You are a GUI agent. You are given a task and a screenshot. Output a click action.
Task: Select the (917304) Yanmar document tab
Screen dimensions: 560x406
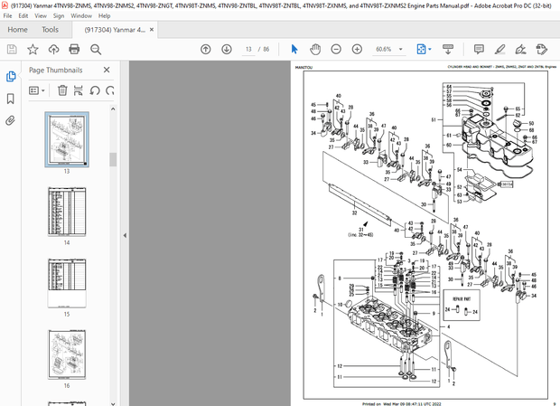click(x=115, y=30)
